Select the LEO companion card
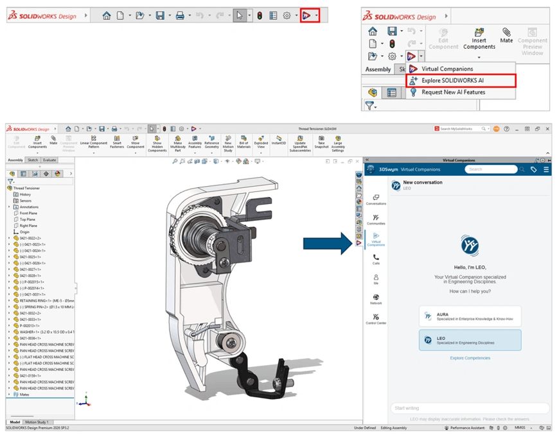Screen dimensions: 557x435 (x=470, y=340)
